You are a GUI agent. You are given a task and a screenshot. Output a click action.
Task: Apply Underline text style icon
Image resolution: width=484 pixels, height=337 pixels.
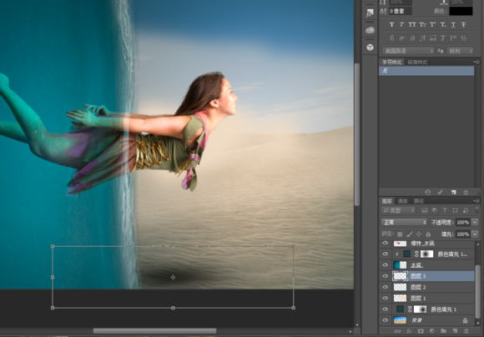[453, 24]
